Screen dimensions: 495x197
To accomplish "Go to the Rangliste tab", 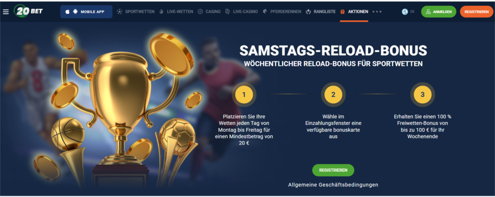I will [324, 12].
